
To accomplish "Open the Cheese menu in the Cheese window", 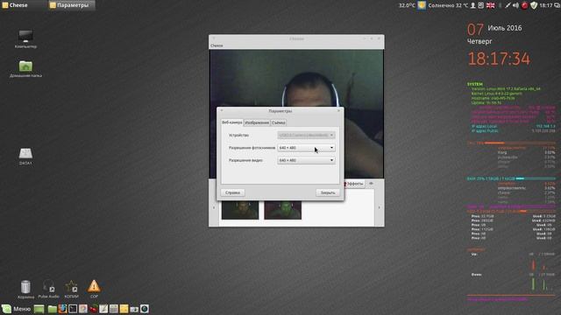I will (217, 45).
